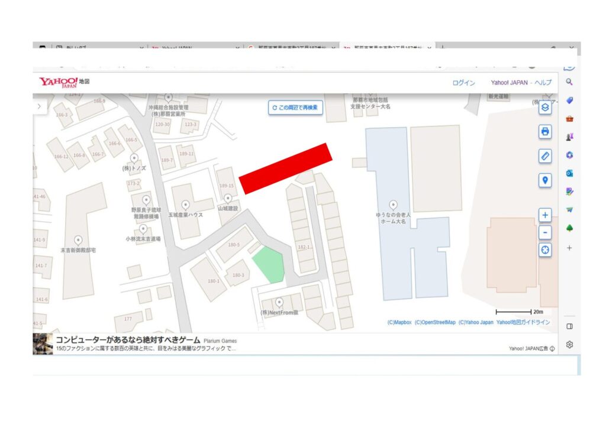606x428 pixels.
Task: Open browser sidebar search magnifier icon
Action: click(x=569, y=82)
